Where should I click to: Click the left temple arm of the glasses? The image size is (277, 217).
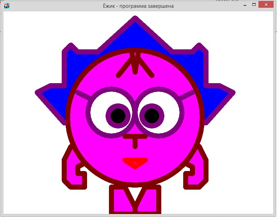pyautogui.click(x=82, y=94)
